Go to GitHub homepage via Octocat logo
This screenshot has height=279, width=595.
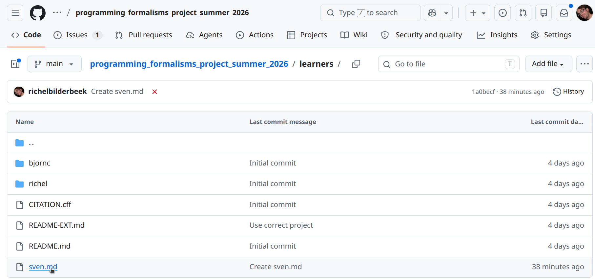pyautogui.click(x=38, y=13)
